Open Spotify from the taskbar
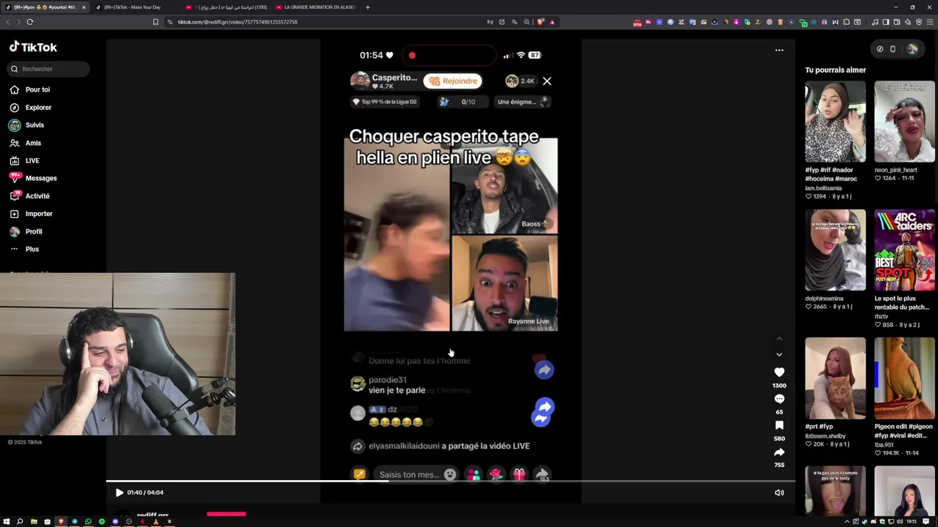 click(x=102, y=522)
